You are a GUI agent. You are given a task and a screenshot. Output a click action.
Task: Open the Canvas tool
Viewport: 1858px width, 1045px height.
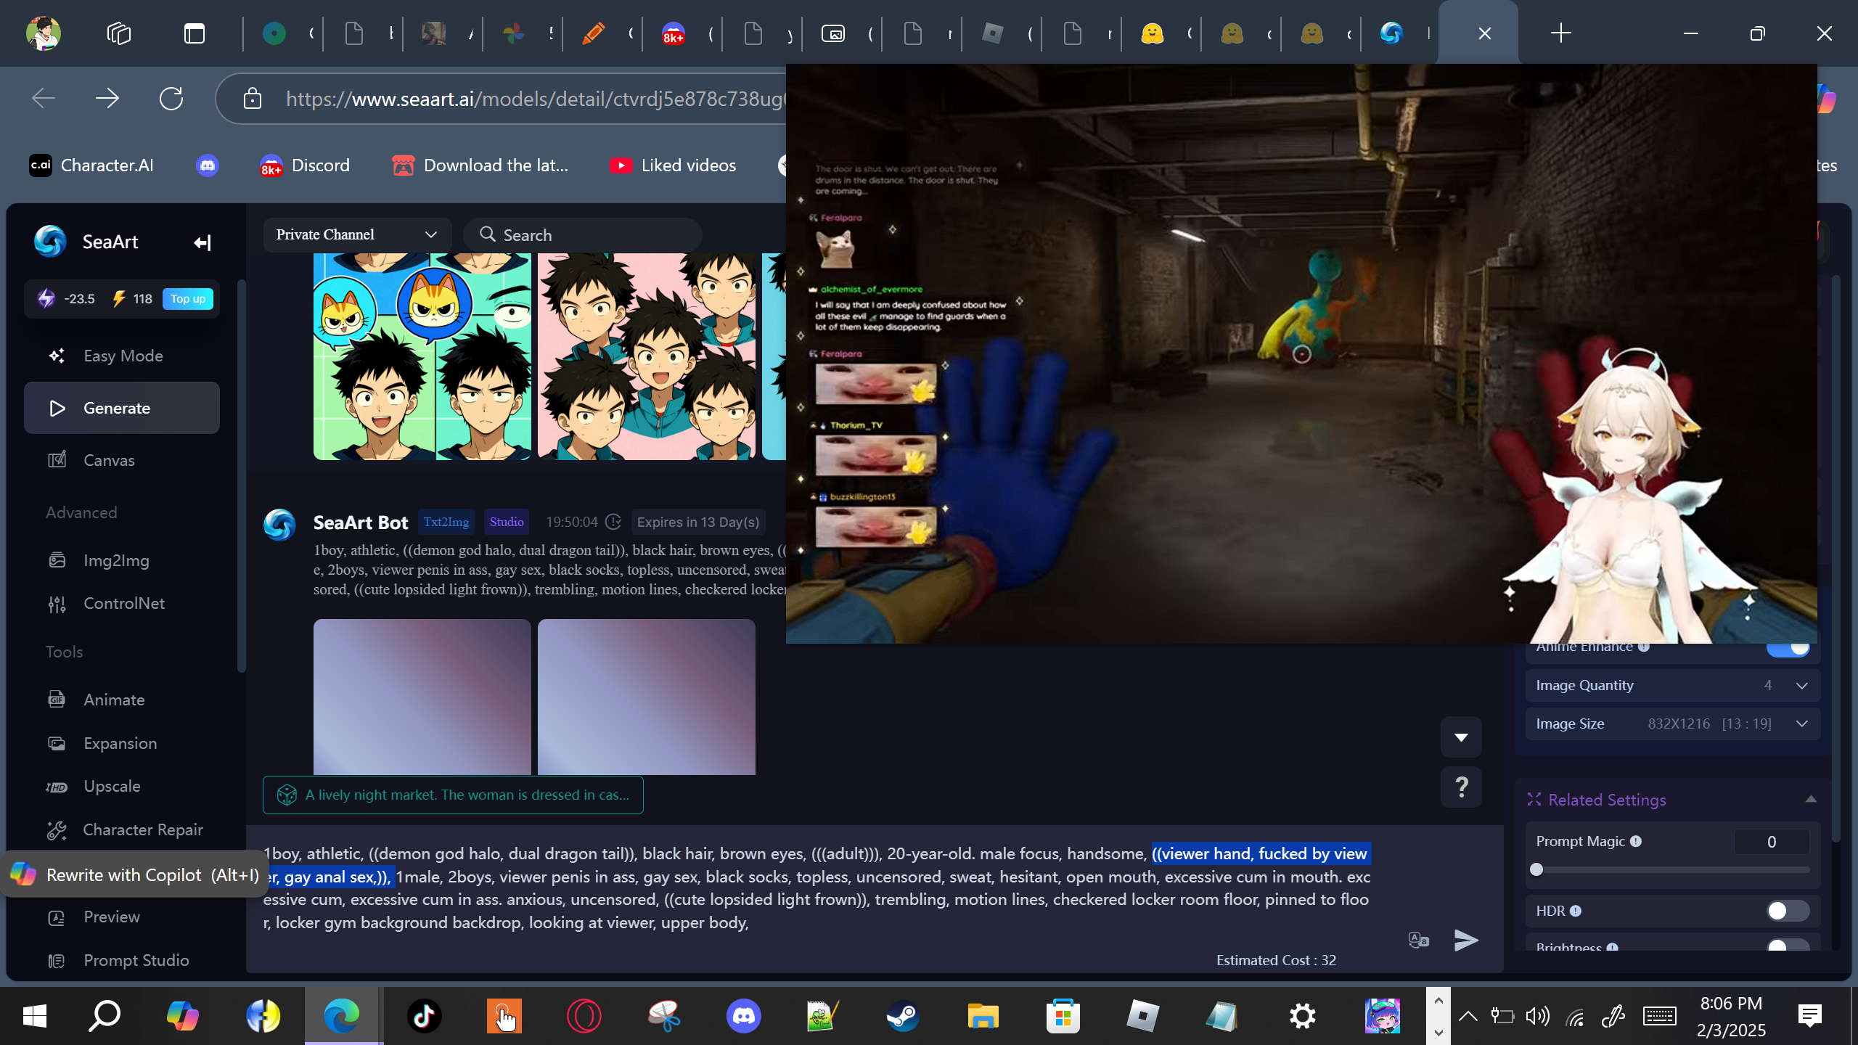coord(122,460)
